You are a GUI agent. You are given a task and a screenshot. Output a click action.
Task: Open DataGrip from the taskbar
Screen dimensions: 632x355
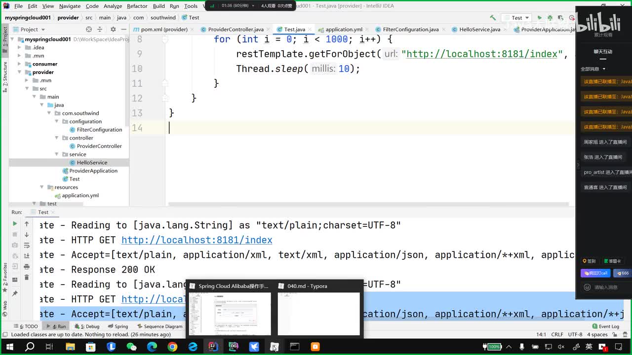(234, 347)
